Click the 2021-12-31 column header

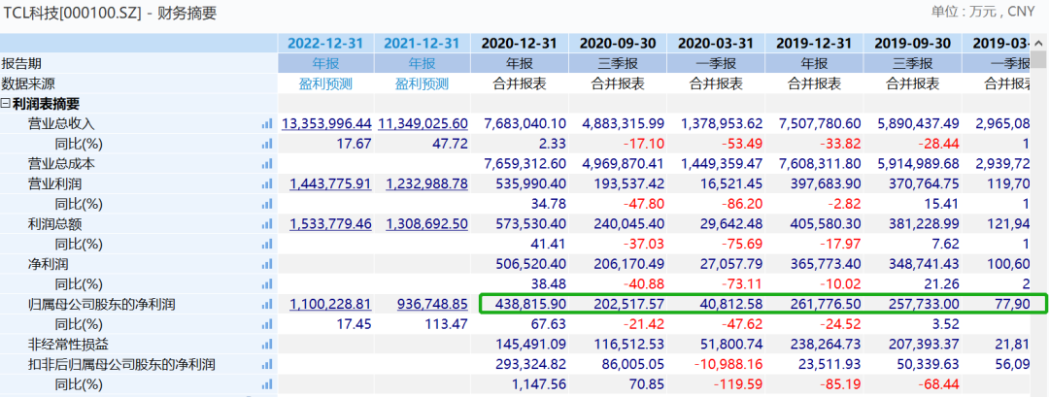tap(423, 44)
